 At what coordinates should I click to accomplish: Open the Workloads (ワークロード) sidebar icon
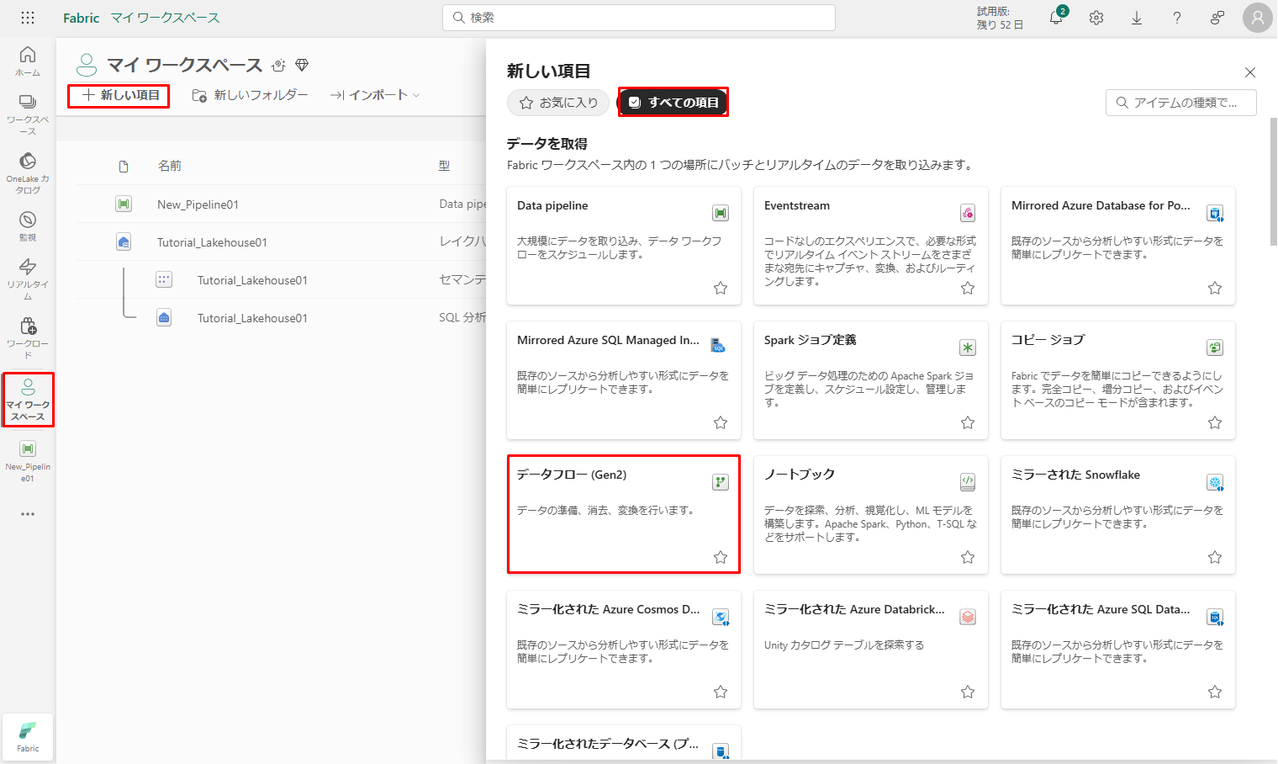coord(28,337)
